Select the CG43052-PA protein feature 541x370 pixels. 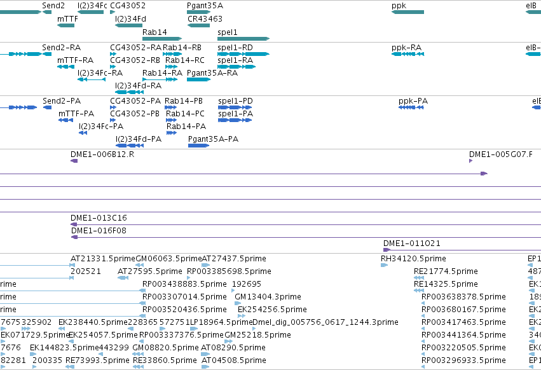(113, 107)
